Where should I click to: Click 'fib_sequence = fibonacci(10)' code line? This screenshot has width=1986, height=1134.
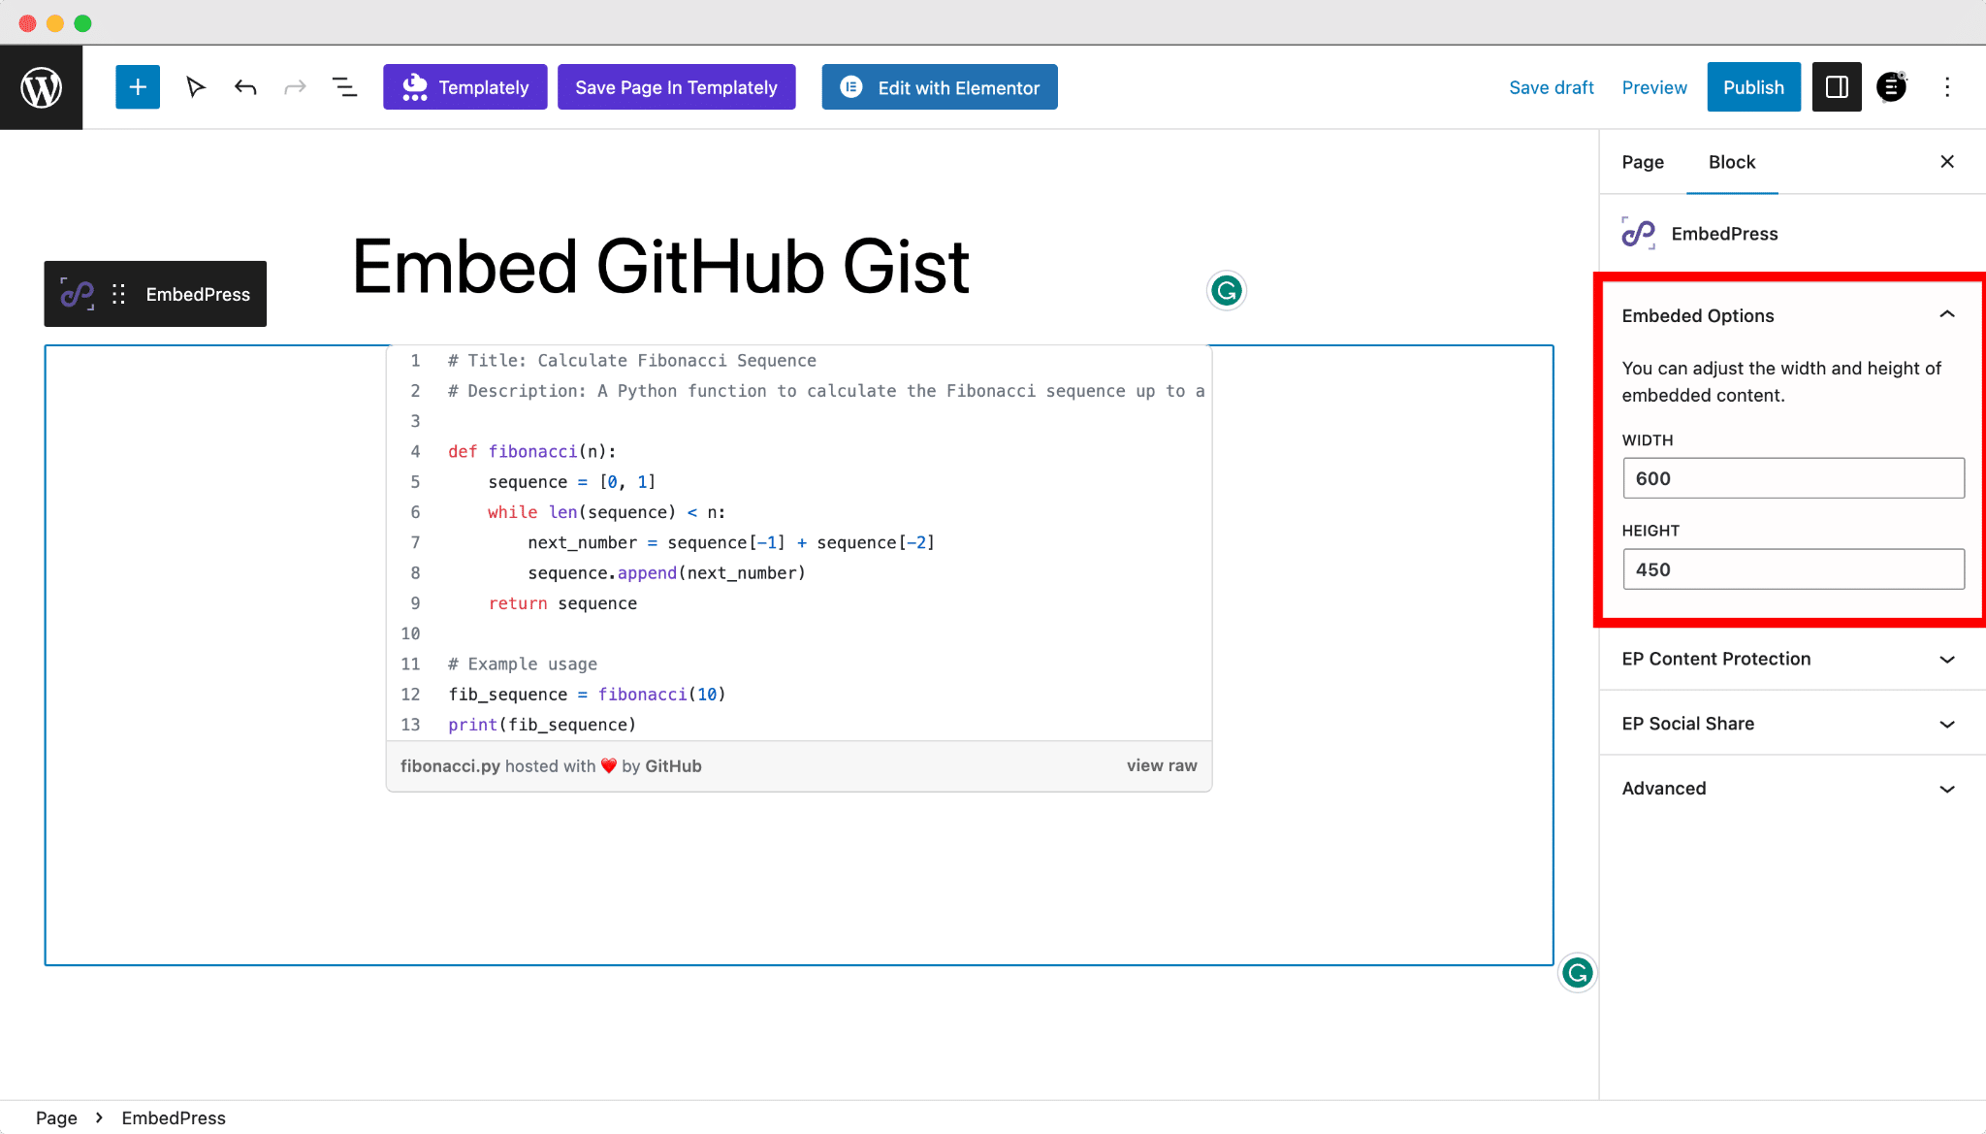click(x=587, y=695)
